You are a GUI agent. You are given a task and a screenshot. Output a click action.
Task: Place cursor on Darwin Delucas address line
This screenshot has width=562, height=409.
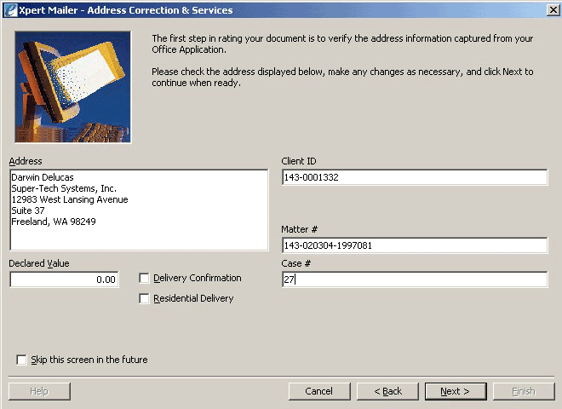click(x=43, y=177)
